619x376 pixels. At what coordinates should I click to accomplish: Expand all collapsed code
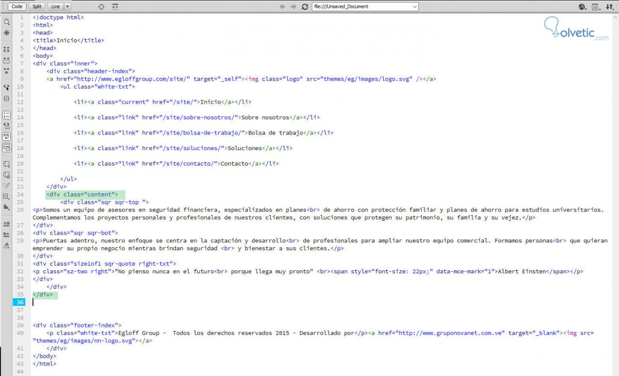[7, 71]
